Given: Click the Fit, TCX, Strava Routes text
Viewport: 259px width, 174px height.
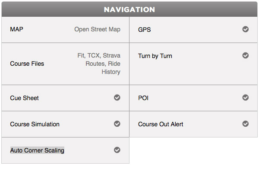Looking at the screenshot, I should [99, 60].
